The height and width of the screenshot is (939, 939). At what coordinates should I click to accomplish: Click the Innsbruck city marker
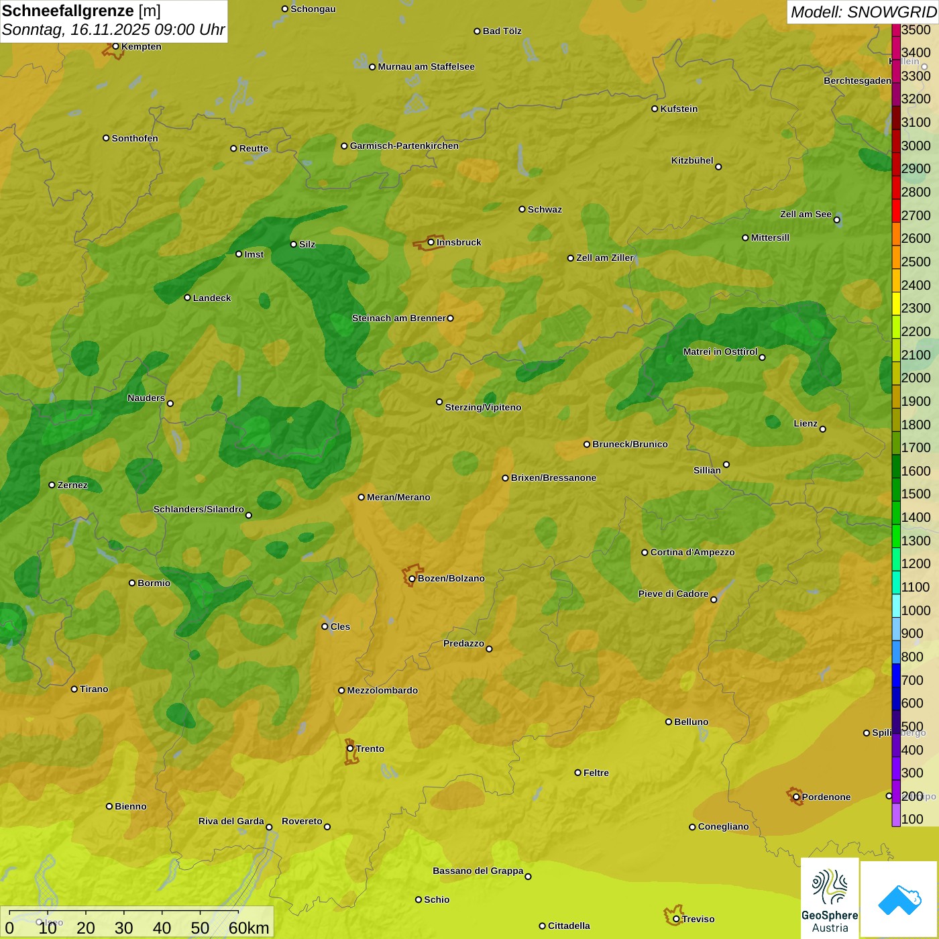click(431, 242)
